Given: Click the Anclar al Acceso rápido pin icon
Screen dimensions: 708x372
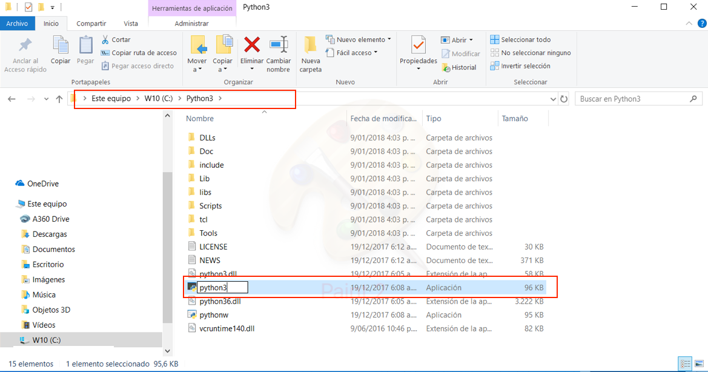Looking at the screenshot, I should (25, 45).
